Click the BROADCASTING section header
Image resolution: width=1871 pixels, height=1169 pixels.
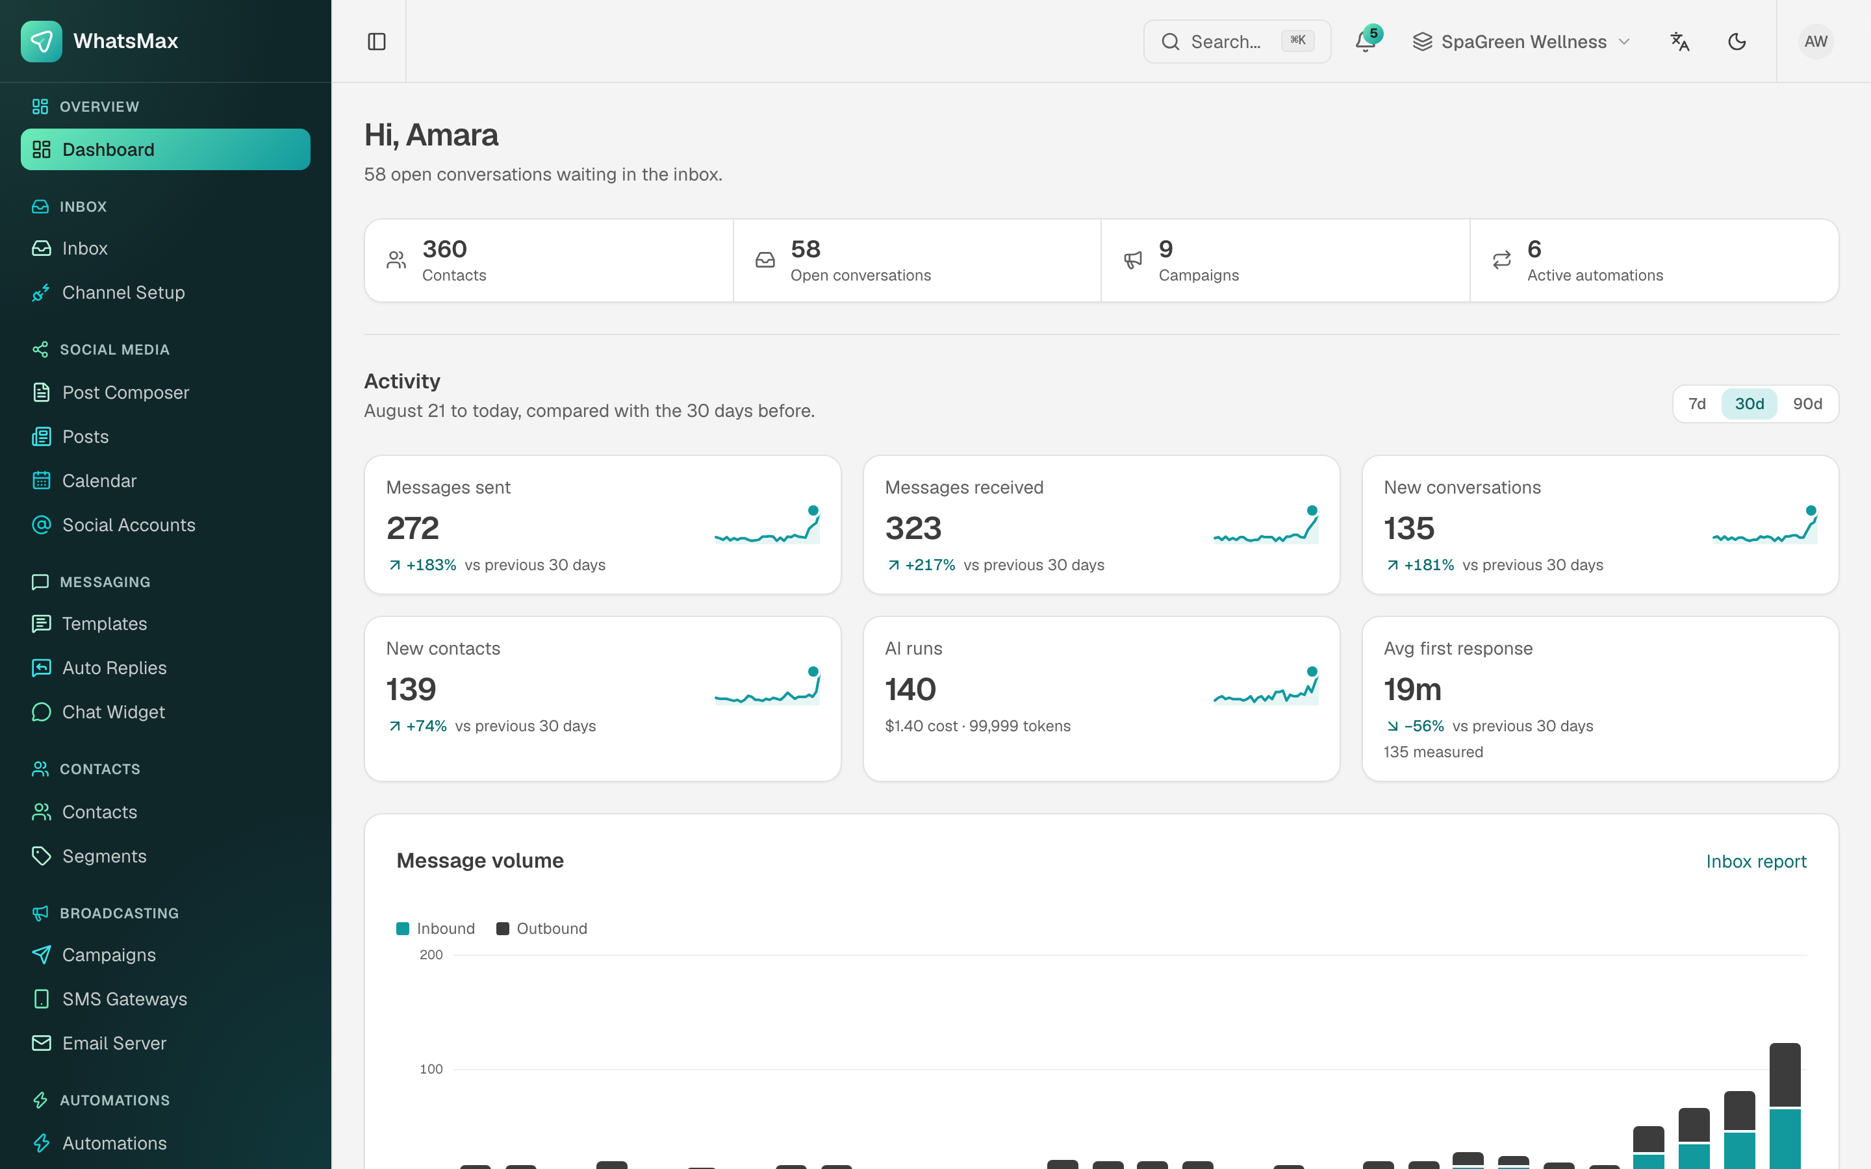pyautogui.click(x=119, y=913)
